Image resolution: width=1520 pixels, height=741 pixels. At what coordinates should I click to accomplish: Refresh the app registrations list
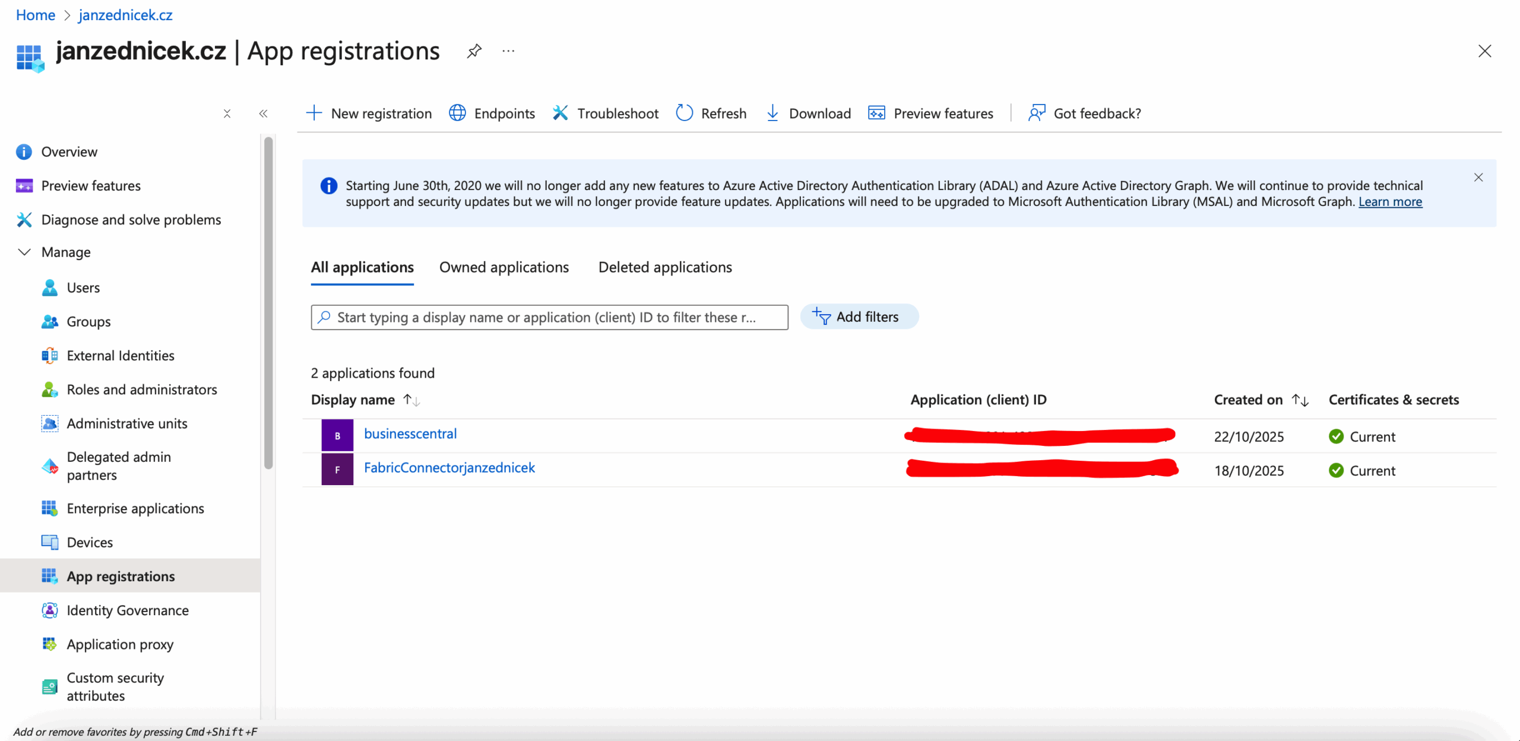point(711,113)
